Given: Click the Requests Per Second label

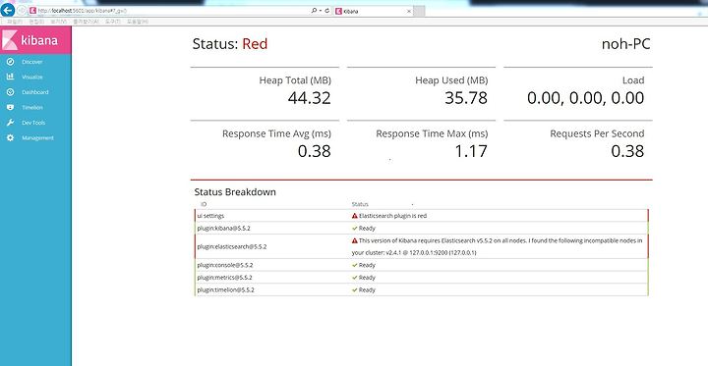Looking at the screenshot, I should point(597,133).
